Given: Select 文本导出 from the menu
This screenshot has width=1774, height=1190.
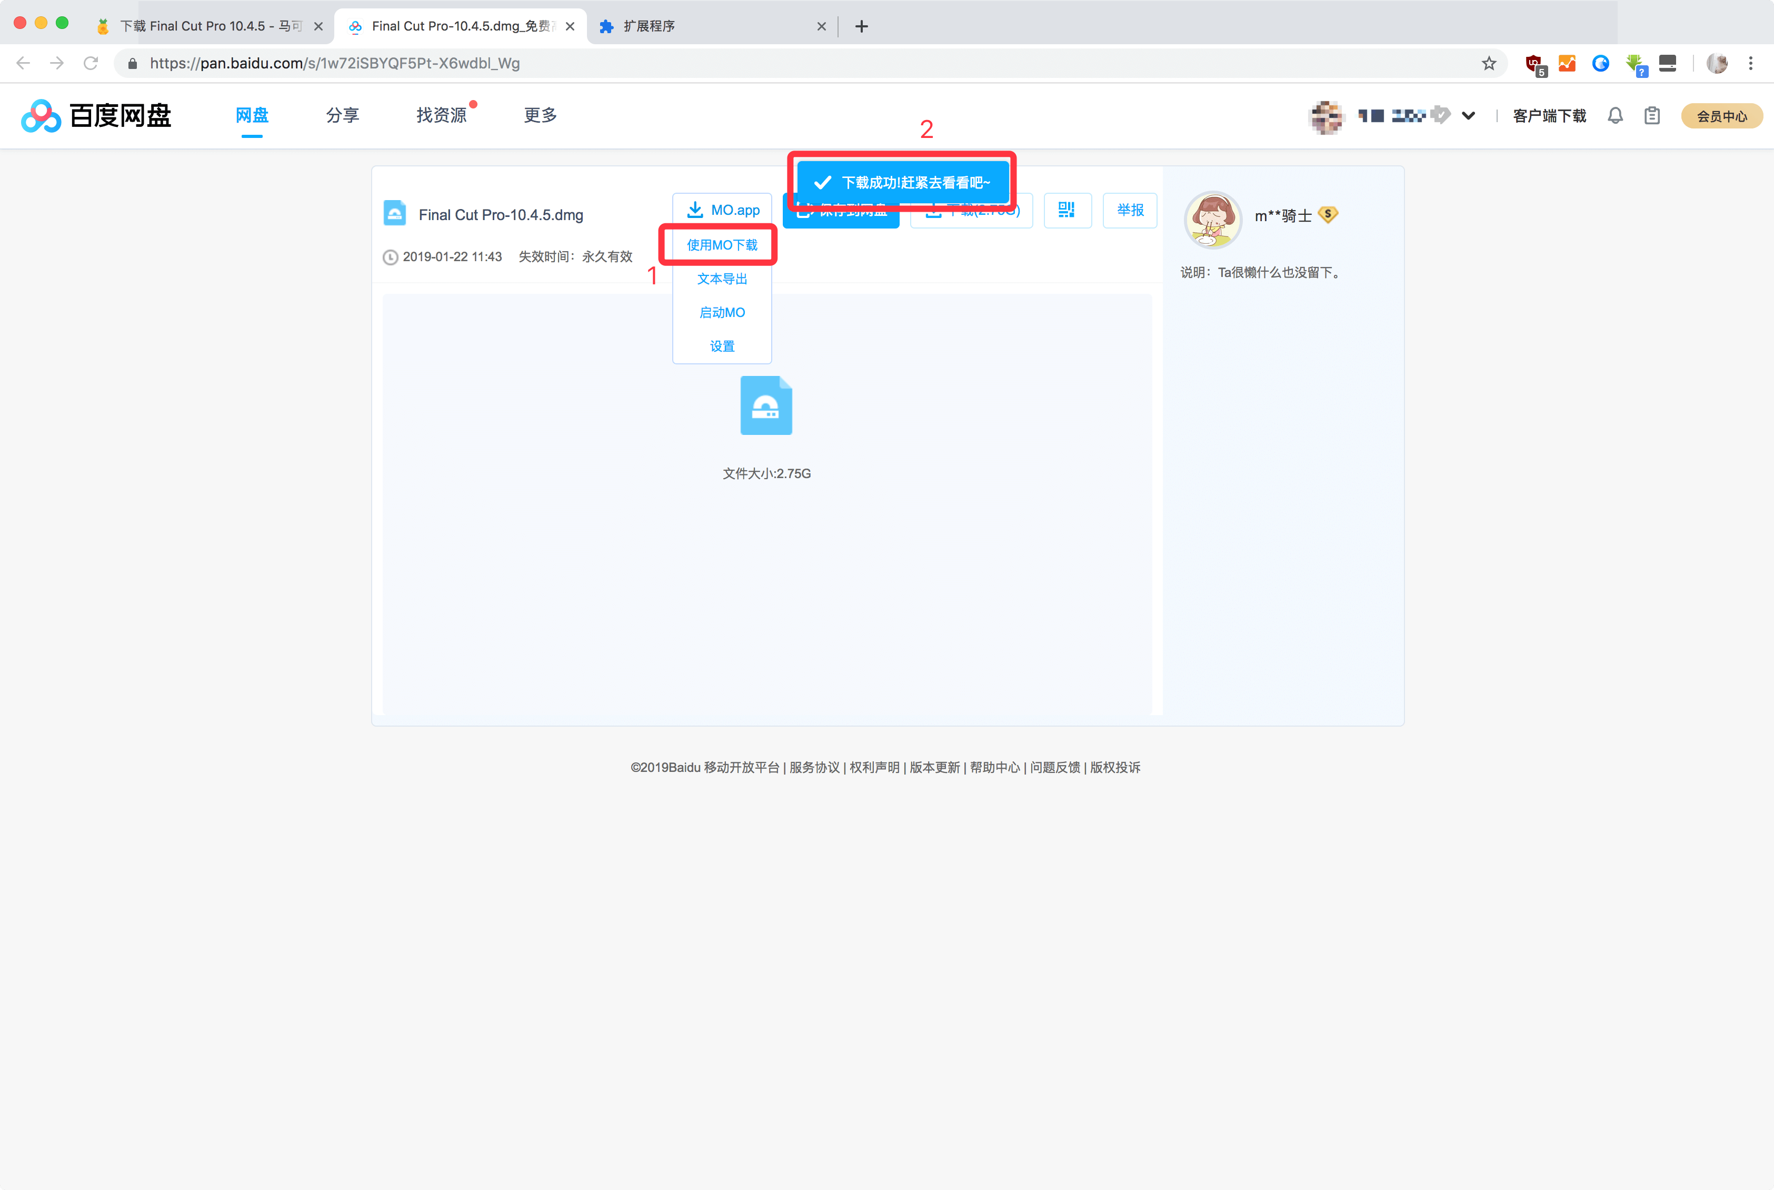Looking at the screenshot, I should tap(722, 279).
